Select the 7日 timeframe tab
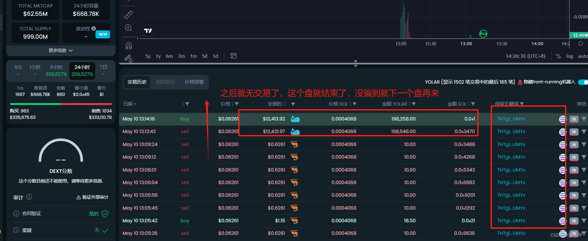This screenshot has height=241, width=588. [x=103, y=70]
